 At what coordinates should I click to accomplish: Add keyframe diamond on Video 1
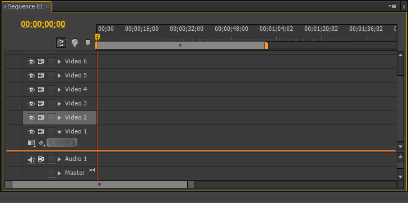[62, 142]
